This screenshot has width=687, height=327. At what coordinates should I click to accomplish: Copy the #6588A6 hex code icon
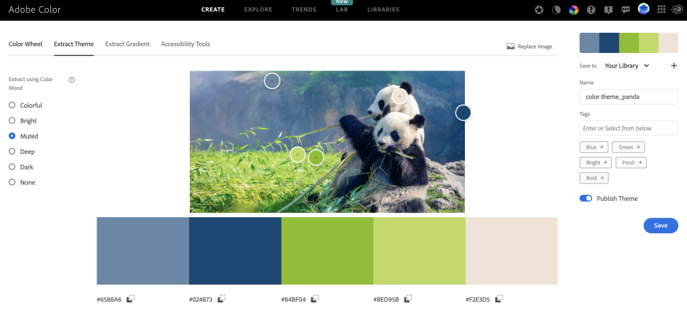click(131, 299)
